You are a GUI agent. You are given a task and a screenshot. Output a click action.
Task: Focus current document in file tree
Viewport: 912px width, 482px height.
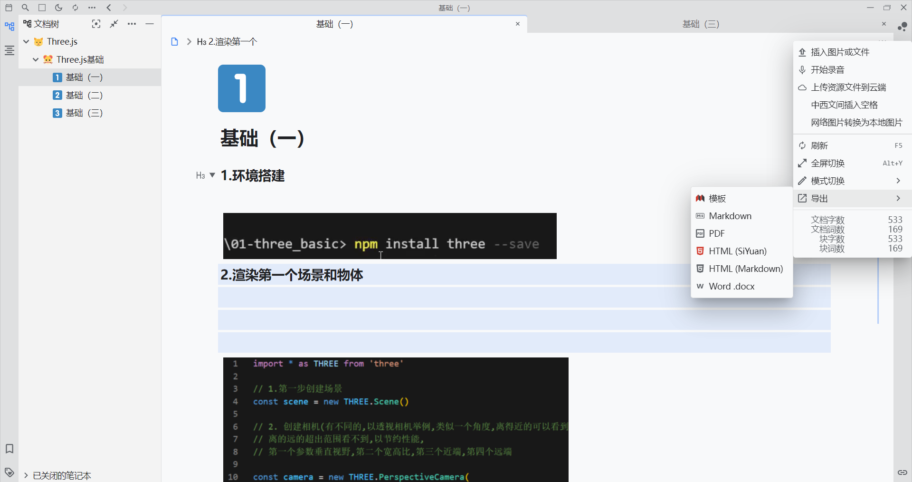(x=96, y=24)
